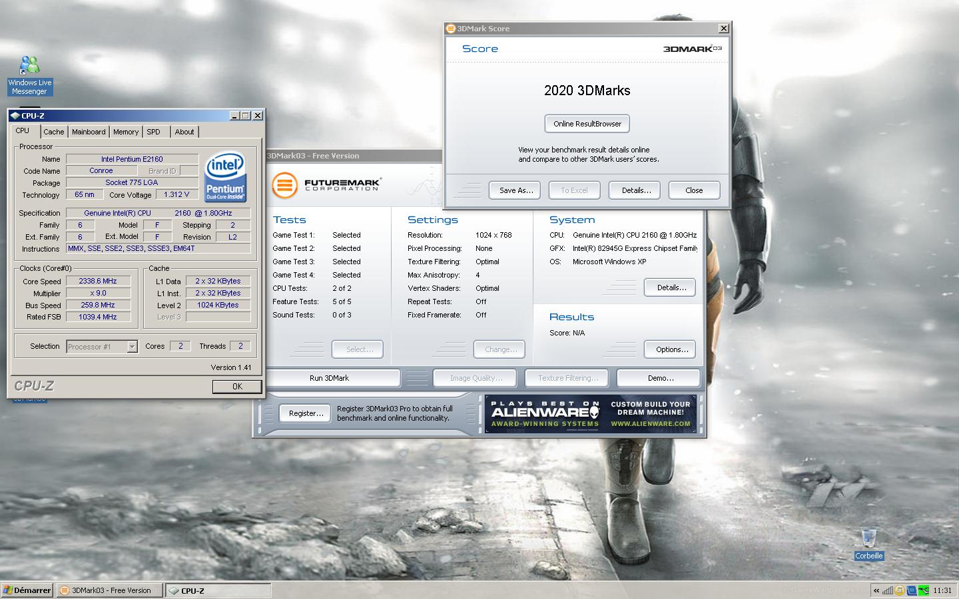Viewport: 959px width, 599px height.
Task: Switch to the Mainboard tab in CPU-Z
Action: [89, 132]
